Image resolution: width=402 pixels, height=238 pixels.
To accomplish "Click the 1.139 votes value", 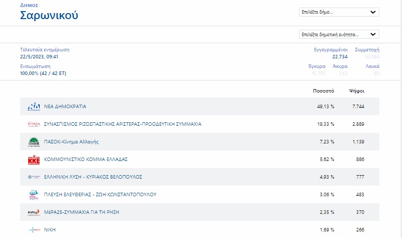I will pos(358,142).
